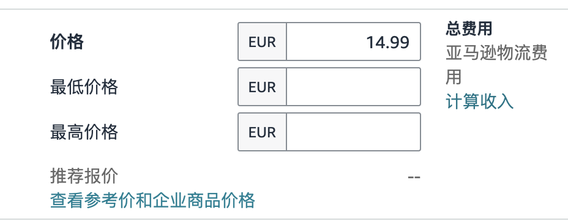
Task: Select the EUR prefix of 最高价格 row
Action: click(262, 132)
